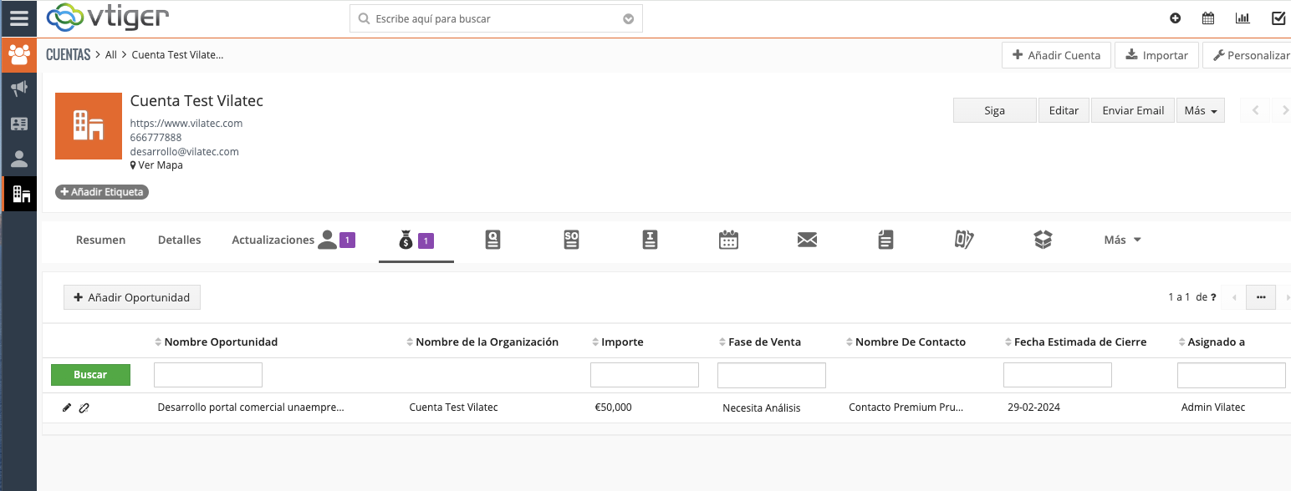Click the Nombre Oportunidad filter field
1291x491 pixels.
pos(208,375)
